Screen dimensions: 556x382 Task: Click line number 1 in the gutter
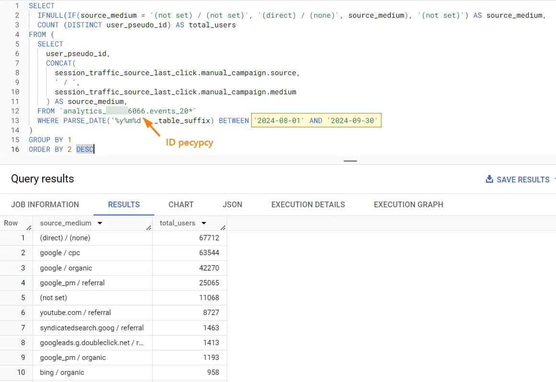tap(17, 6)
